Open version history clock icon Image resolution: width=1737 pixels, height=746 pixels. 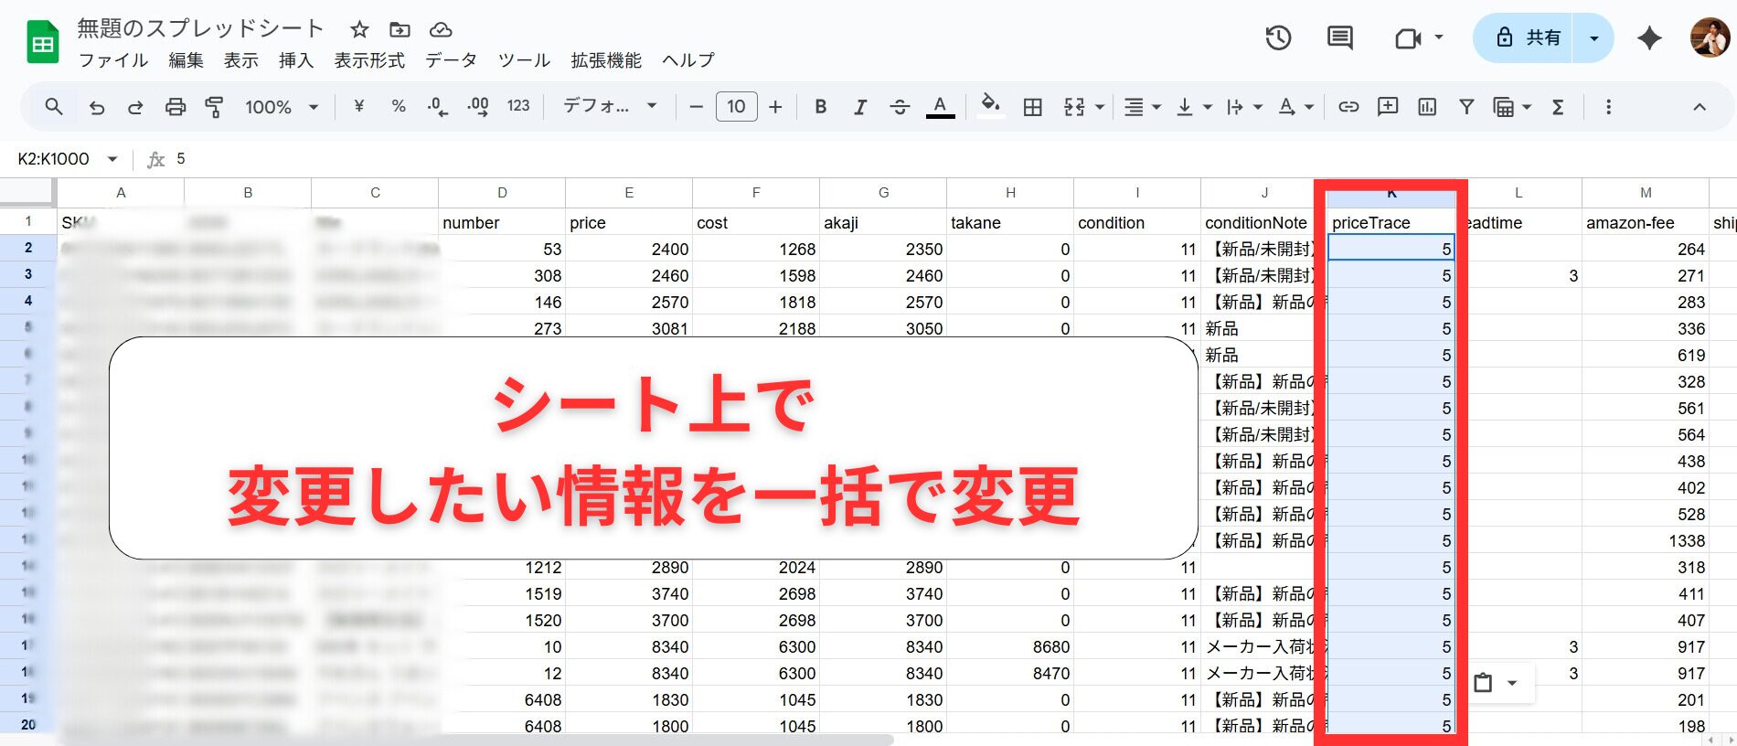1277,37
